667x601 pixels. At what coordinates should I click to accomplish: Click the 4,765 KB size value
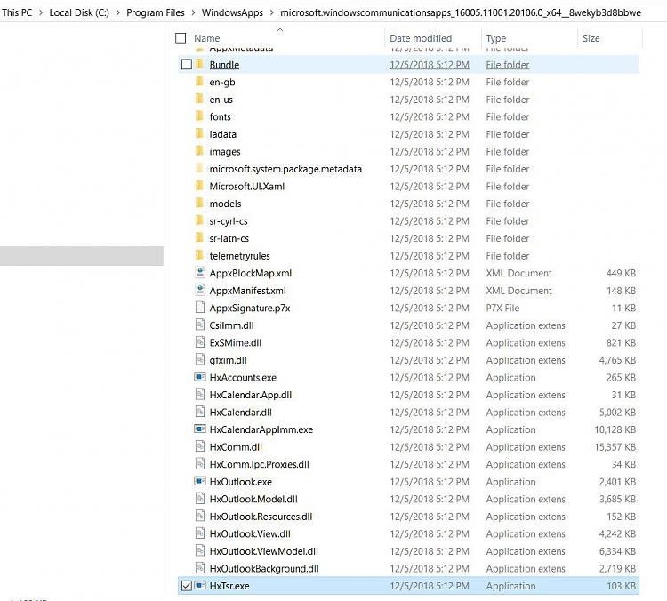tap(618, 360)
